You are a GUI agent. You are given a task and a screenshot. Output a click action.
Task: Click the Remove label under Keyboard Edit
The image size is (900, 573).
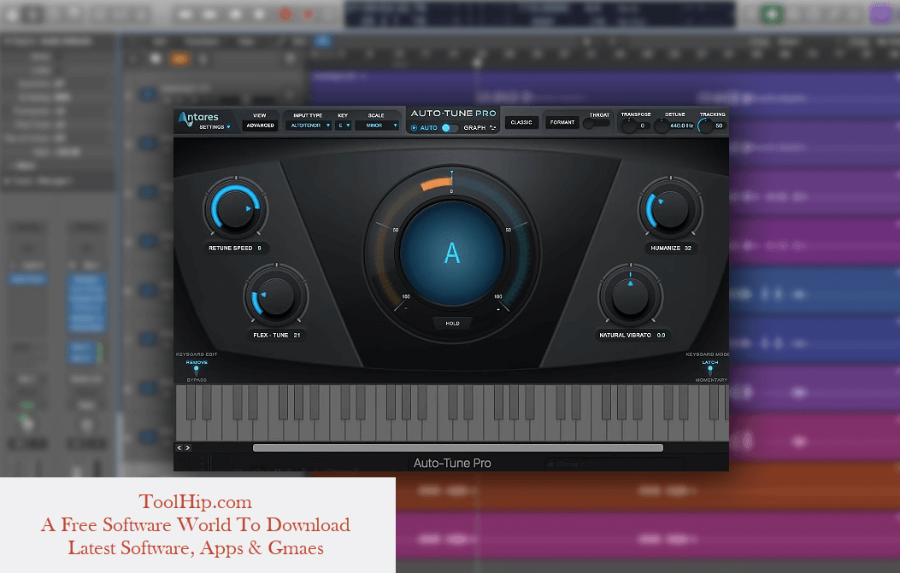(197, 362)
